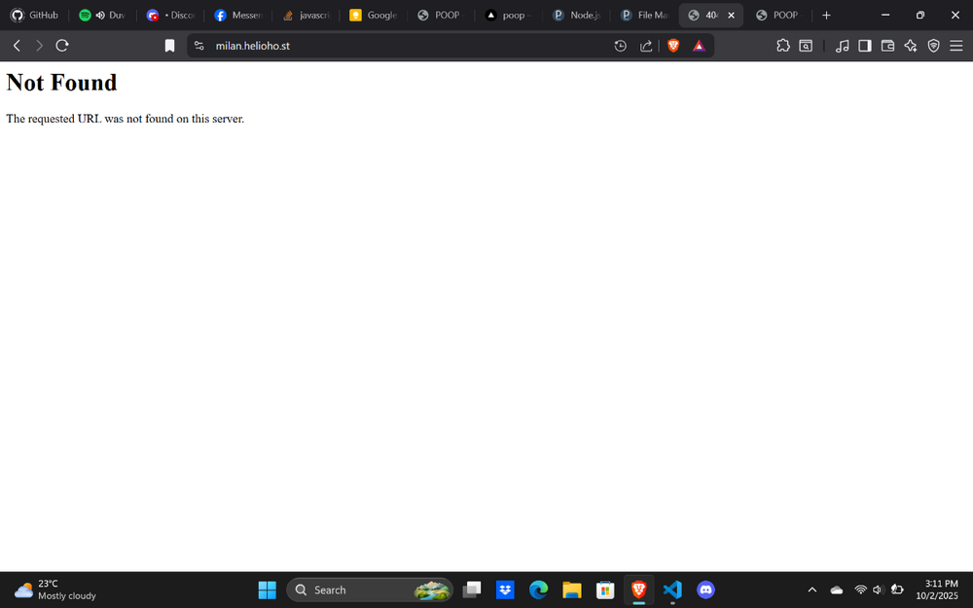Bookmark this page using the bookmark icon
Image resolution: width=973 pixels, height=608 pixels.
point(169,46)
